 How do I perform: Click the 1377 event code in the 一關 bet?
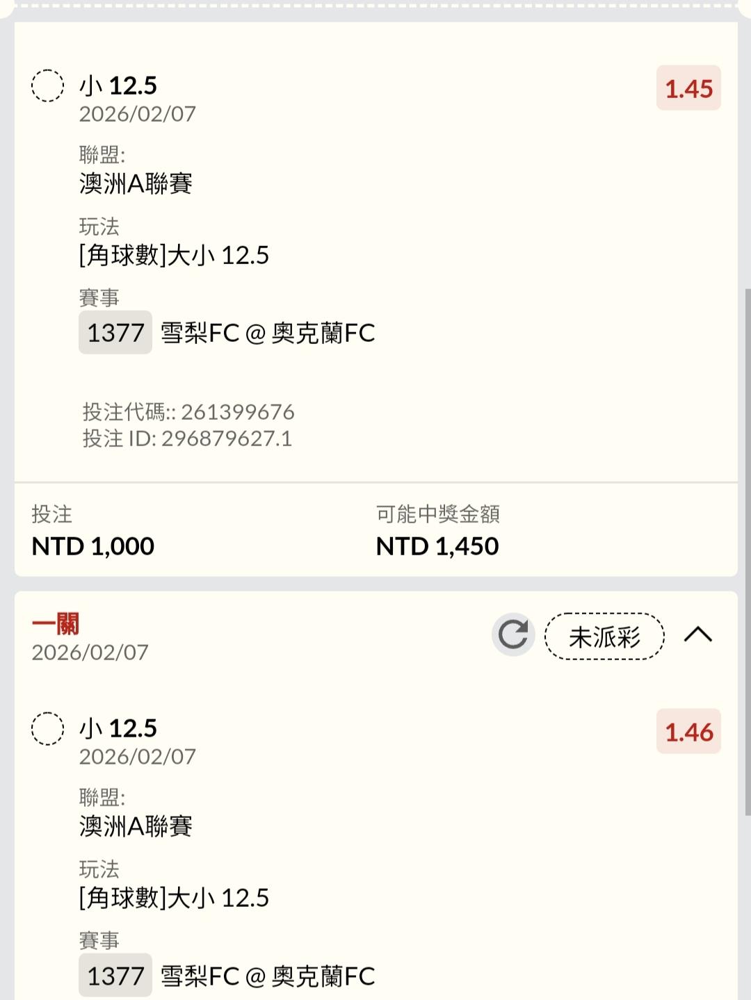(115, 976)
